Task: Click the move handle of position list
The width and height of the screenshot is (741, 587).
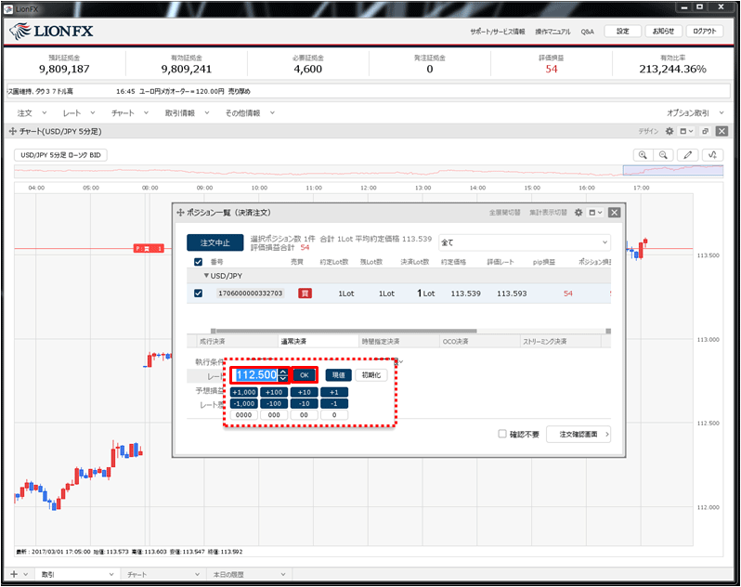Action: coord(180,213)
